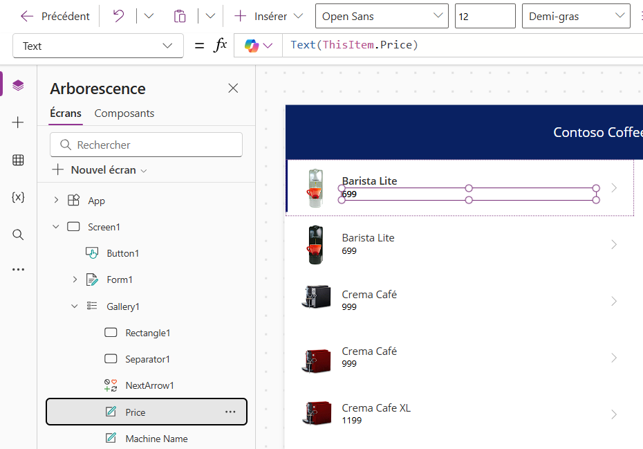Click the fx formula icon
Screen dimensions: 643x449
coord(221,45)
